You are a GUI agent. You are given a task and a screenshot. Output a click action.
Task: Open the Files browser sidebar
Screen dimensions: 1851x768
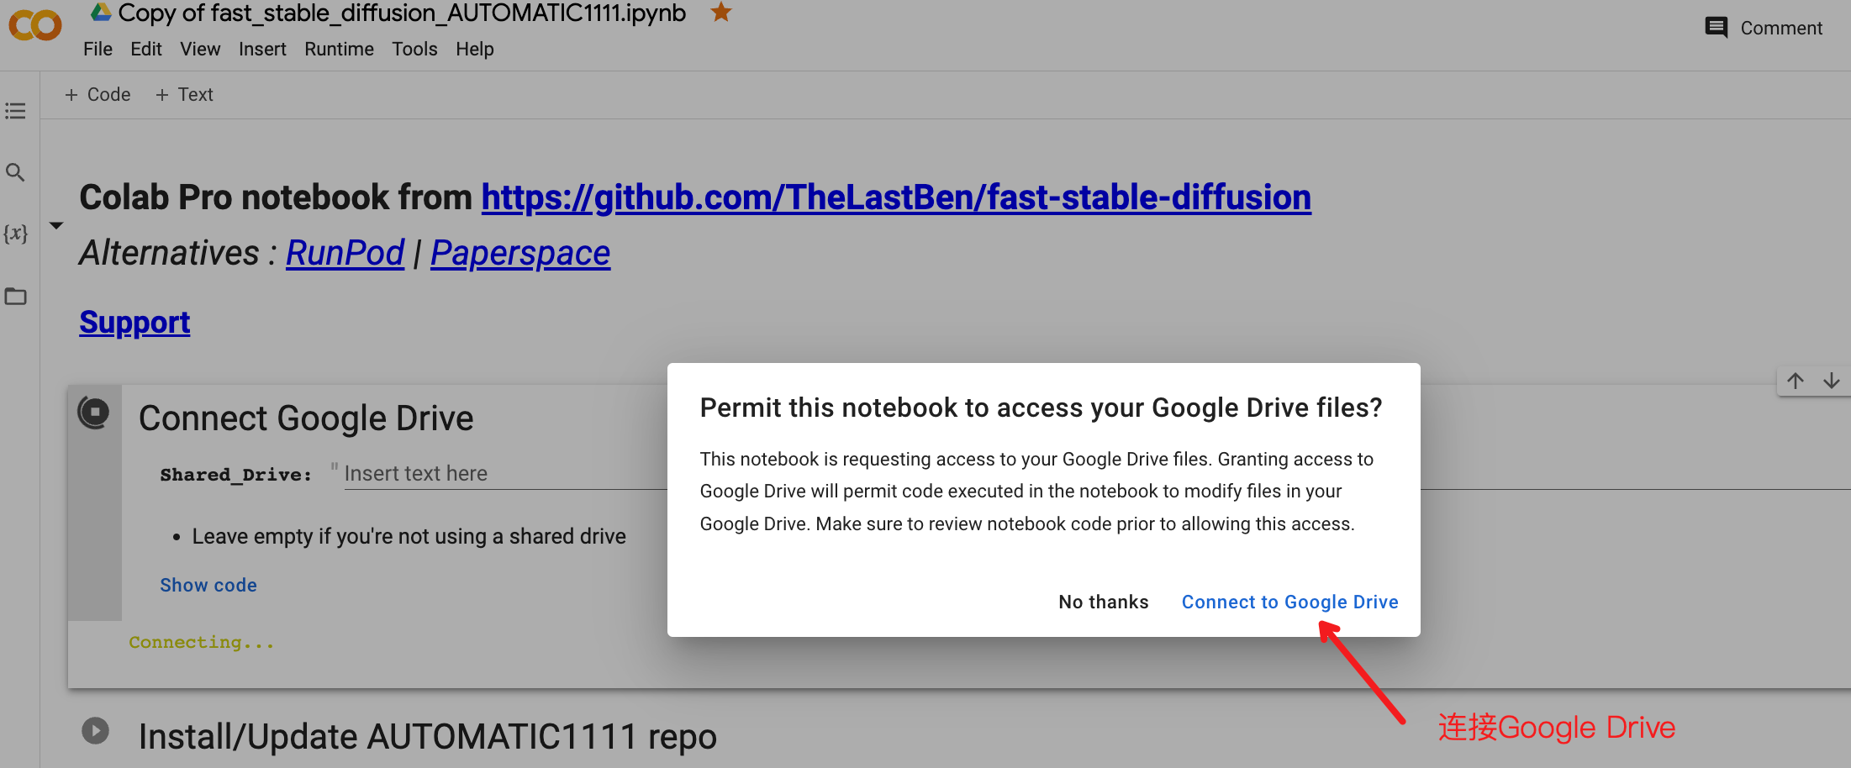click(x=15, y=296)
